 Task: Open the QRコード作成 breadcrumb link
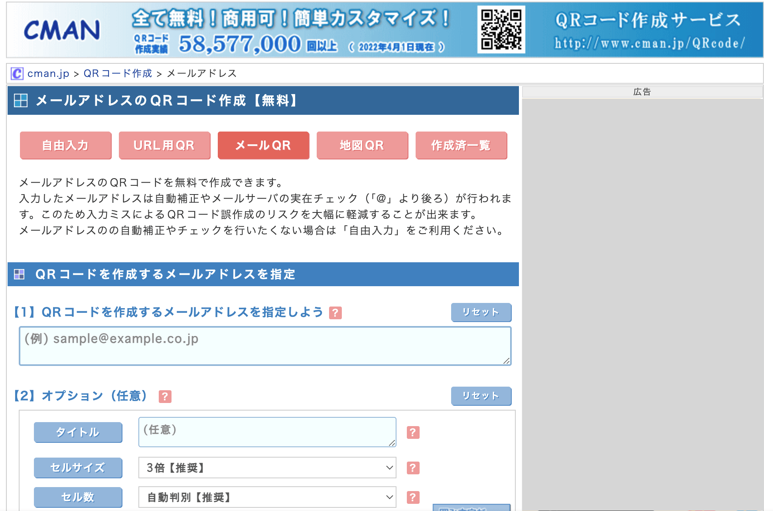point(117,73)
